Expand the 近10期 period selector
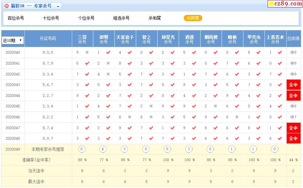The width and height of the screenshot is (303, 188). point(13,40)
